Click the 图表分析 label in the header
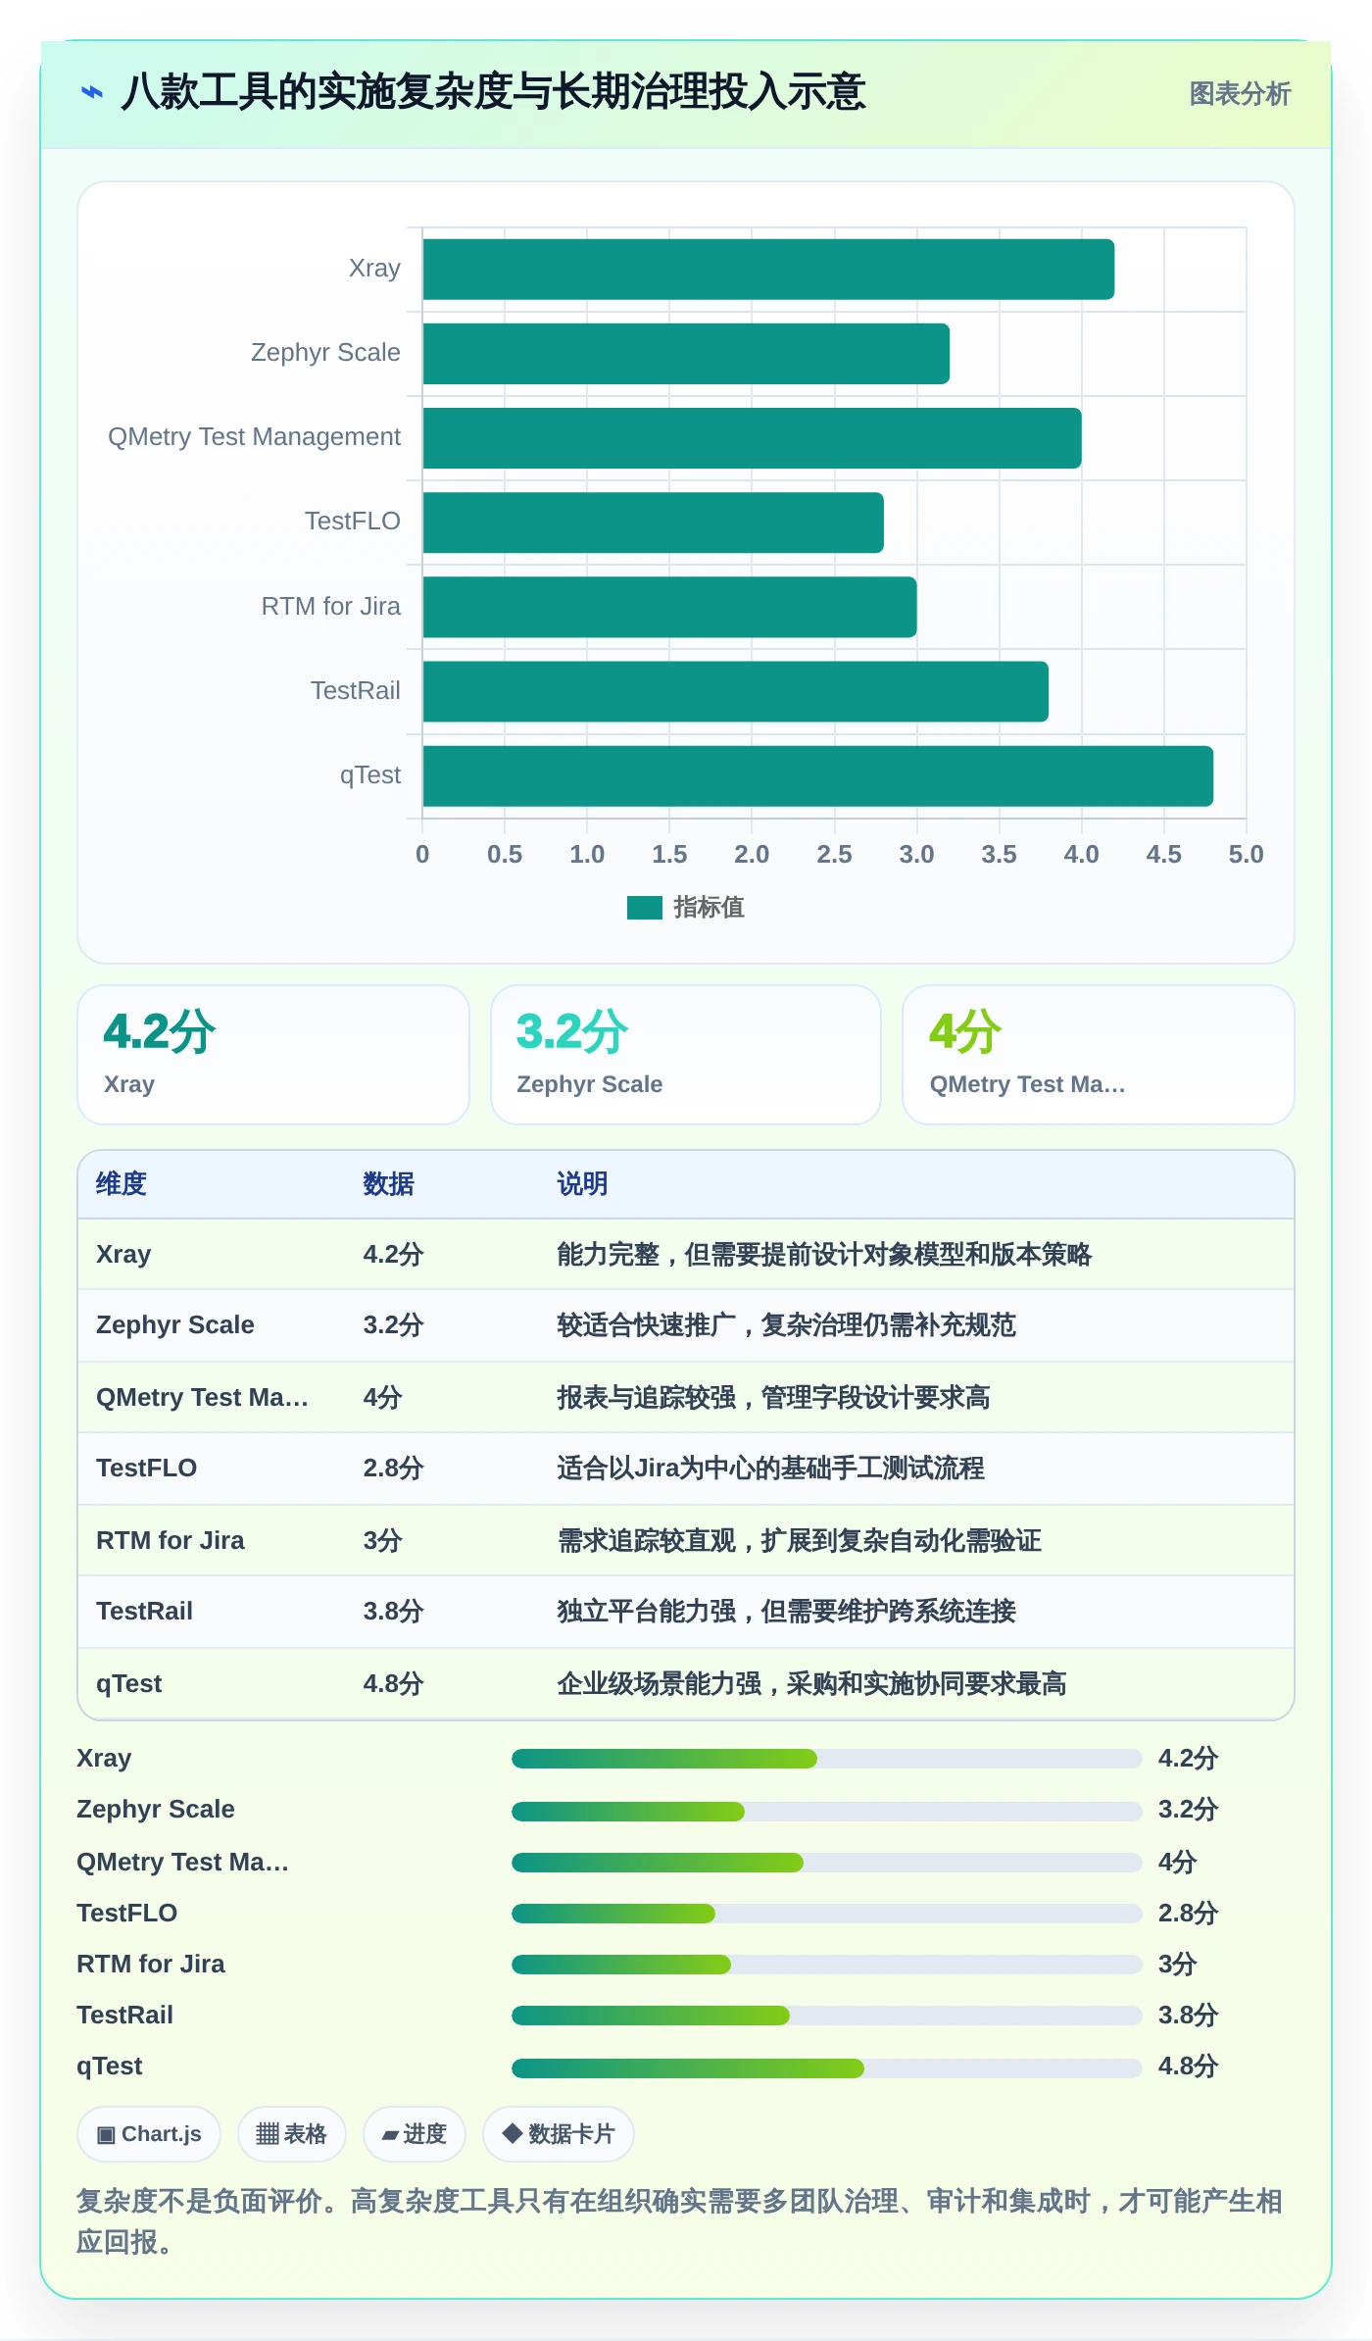The width and height of the screenshot is (1372, 2341). tap(1240, 94)
